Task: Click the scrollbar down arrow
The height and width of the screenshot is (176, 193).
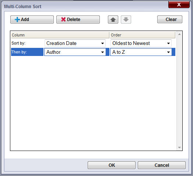Action: click(179, 147)
